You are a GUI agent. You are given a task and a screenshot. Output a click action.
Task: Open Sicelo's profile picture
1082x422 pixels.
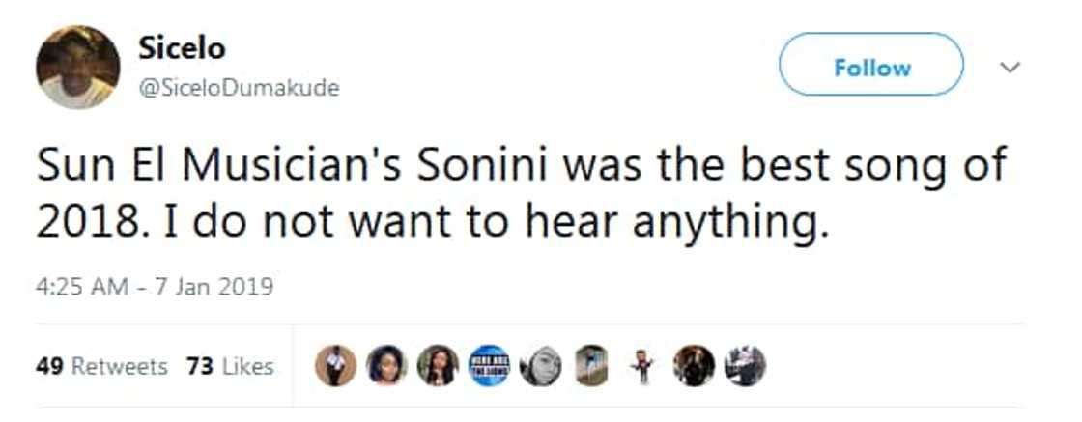(77, 68)
